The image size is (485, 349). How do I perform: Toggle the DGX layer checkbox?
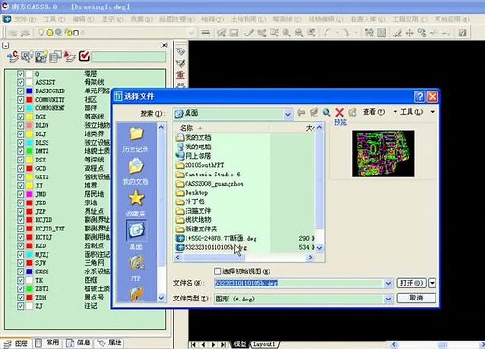pos(21,117)
